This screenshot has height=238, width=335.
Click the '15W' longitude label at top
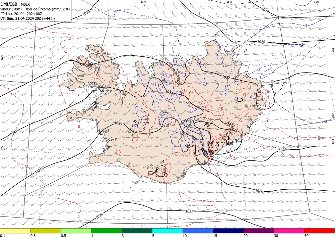tap(229, 2)
